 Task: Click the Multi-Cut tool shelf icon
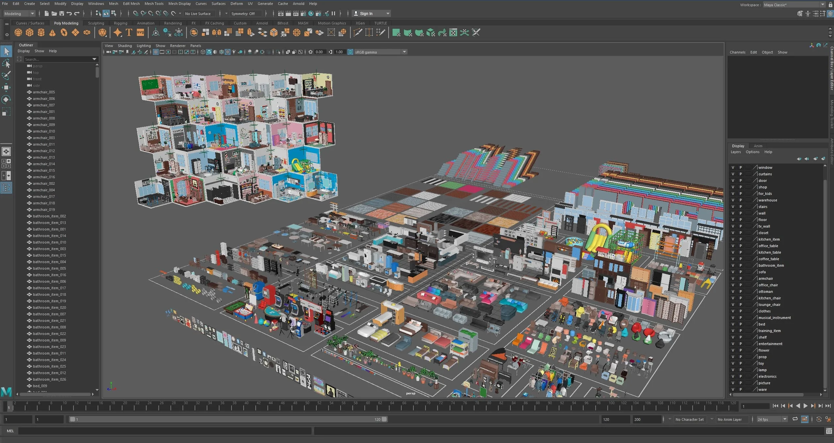click(x=358, y=33)
